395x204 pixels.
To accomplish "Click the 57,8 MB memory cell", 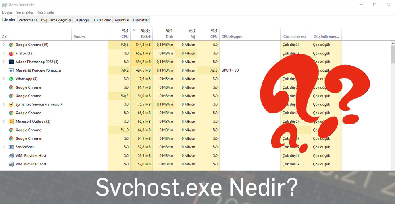I will click(x=141, y=147).
